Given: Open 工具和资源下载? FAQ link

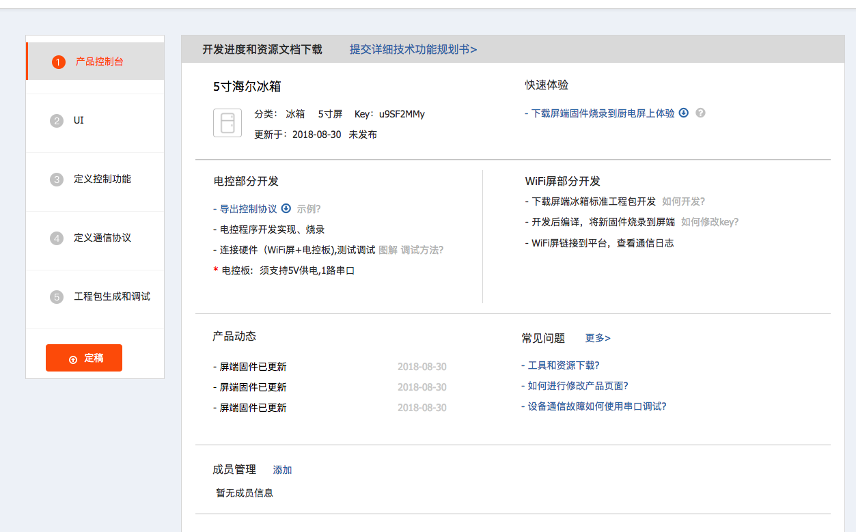Looking at the screenshot, I should coord(564,365).
